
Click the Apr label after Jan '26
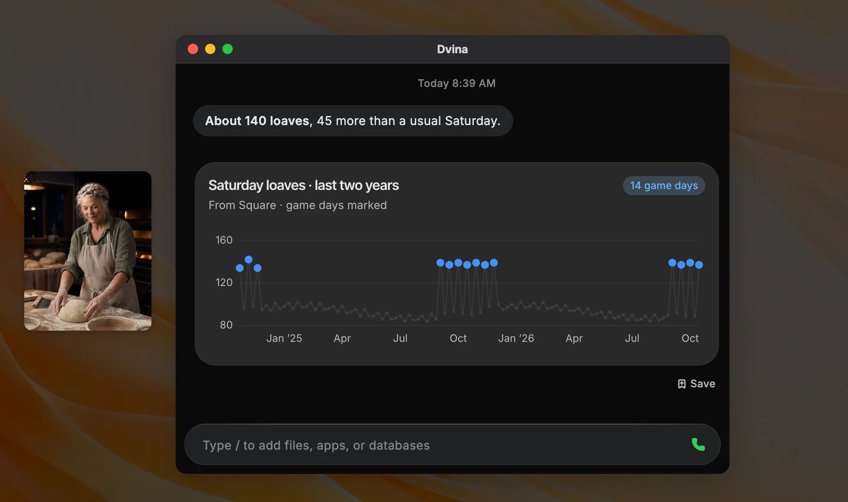click(574, 338)
